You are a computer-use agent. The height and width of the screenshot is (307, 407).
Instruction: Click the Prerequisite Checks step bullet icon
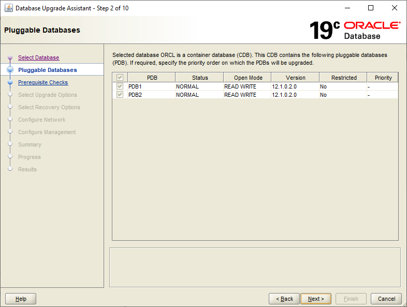10,82
